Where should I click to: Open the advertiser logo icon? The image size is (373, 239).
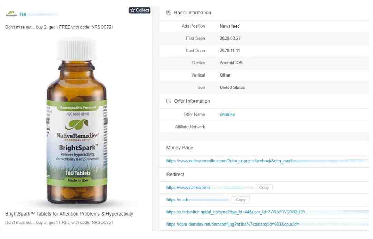(11, 14)
